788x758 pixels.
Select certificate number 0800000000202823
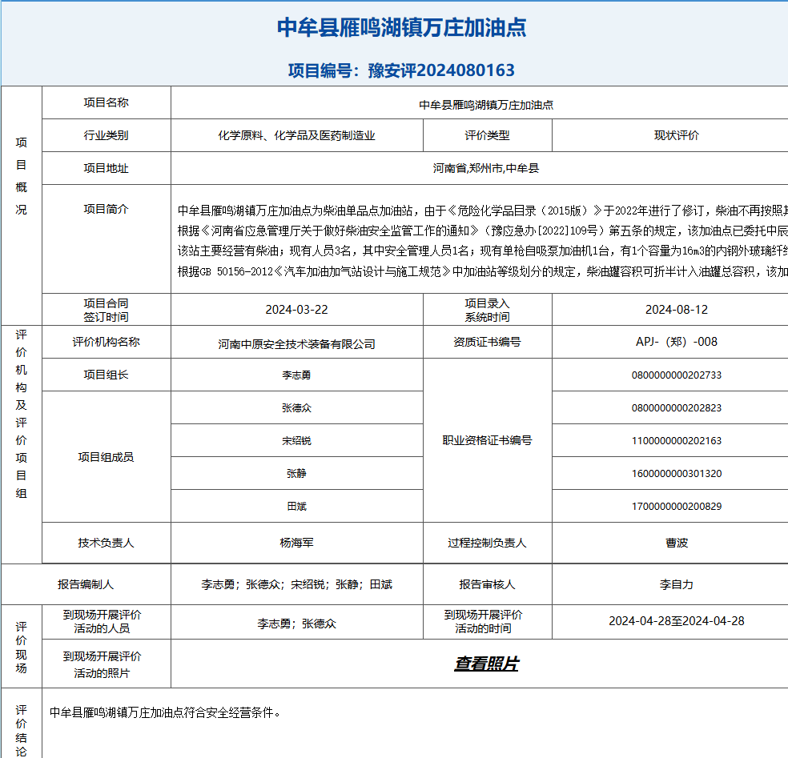[677, 408]
